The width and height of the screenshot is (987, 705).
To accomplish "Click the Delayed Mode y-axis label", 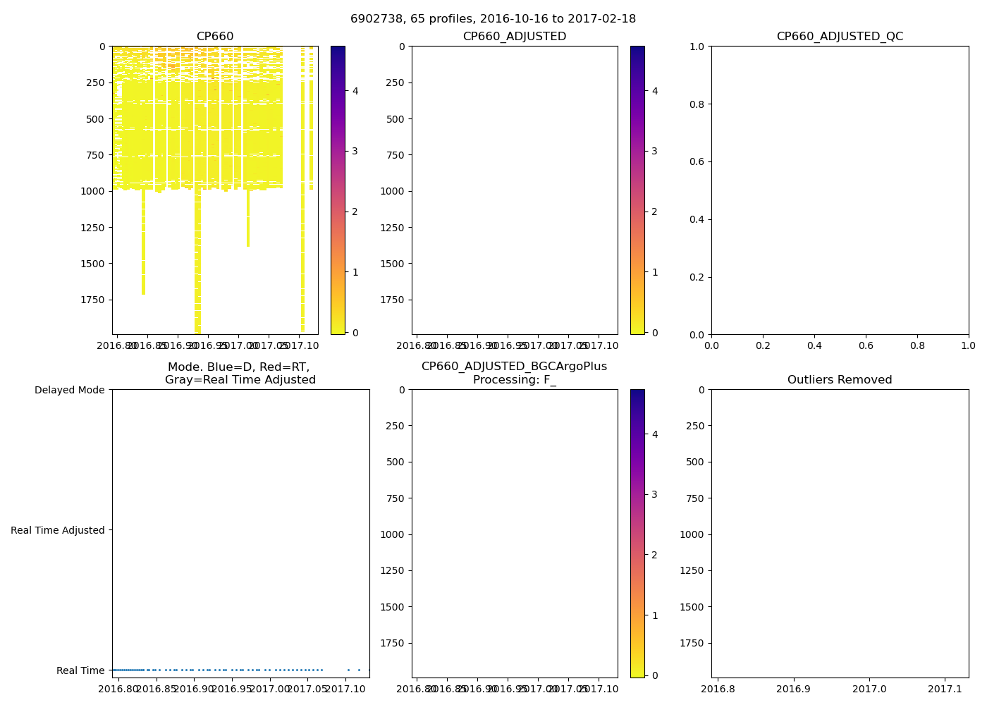I will (69, 390).
